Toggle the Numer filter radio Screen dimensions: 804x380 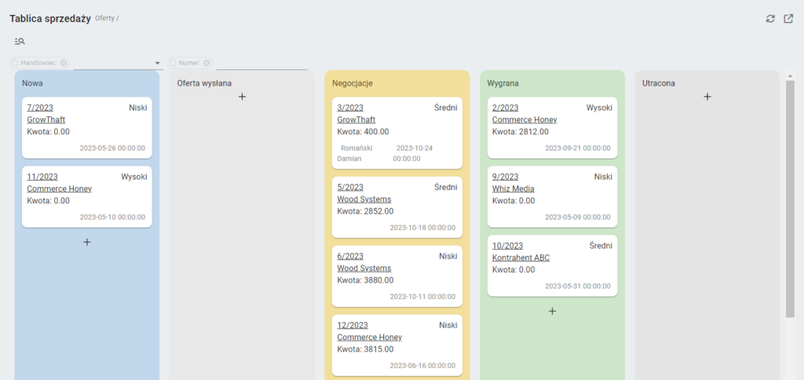coord(173,63)
